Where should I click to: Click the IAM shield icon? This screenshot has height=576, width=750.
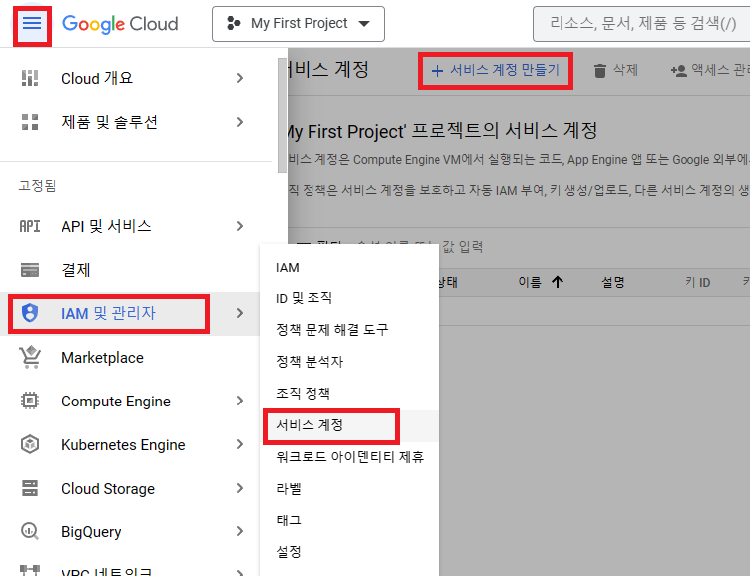coord(30,313)
